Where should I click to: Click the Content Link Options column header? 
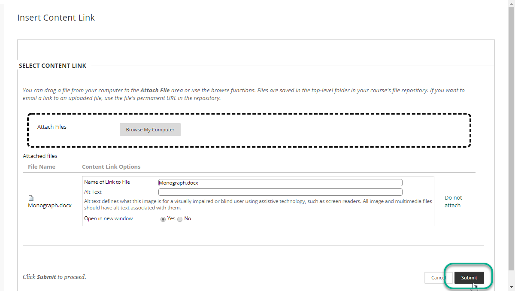[x=111, y=167]
